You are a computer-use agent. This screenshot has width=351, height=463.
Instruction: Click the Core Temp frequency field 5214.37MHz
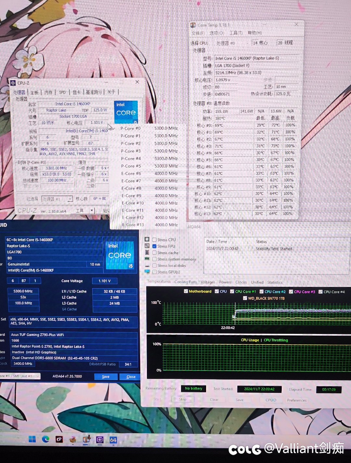click(256, 73)
